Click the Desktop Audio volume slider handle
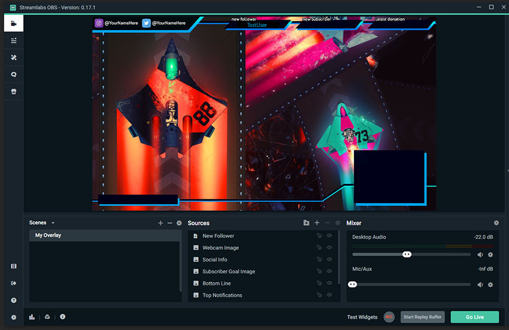509x330 pixels. [407, 255]
